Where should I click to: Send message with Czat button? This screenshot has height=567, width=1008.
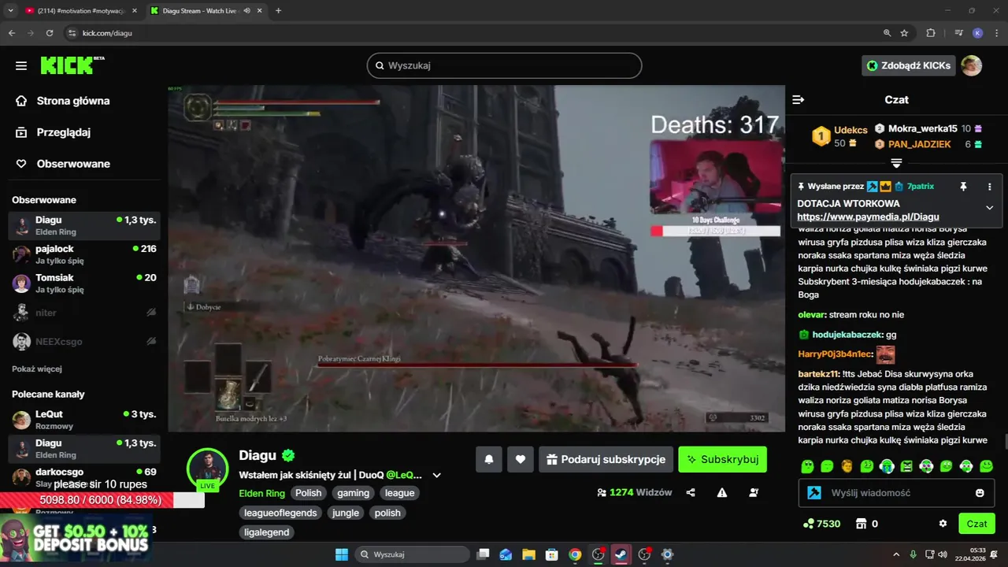[x=976, y=524]
